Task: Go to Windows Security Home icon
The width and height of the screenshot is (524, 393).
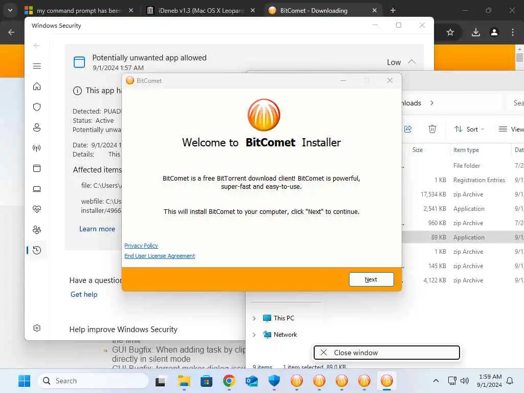Action: pos(37,86)
